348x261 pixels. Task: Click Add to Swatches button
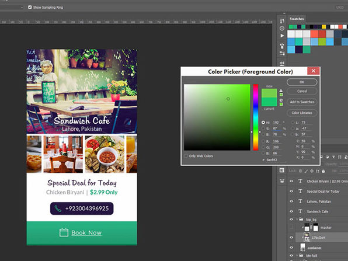(302, 102)
